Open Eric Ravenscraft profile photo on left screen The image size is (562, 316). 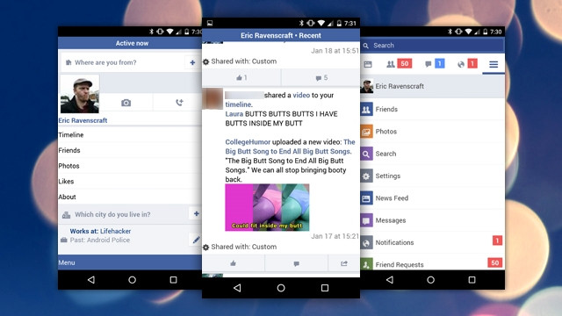pyautogui.click(x=80, y=94)
